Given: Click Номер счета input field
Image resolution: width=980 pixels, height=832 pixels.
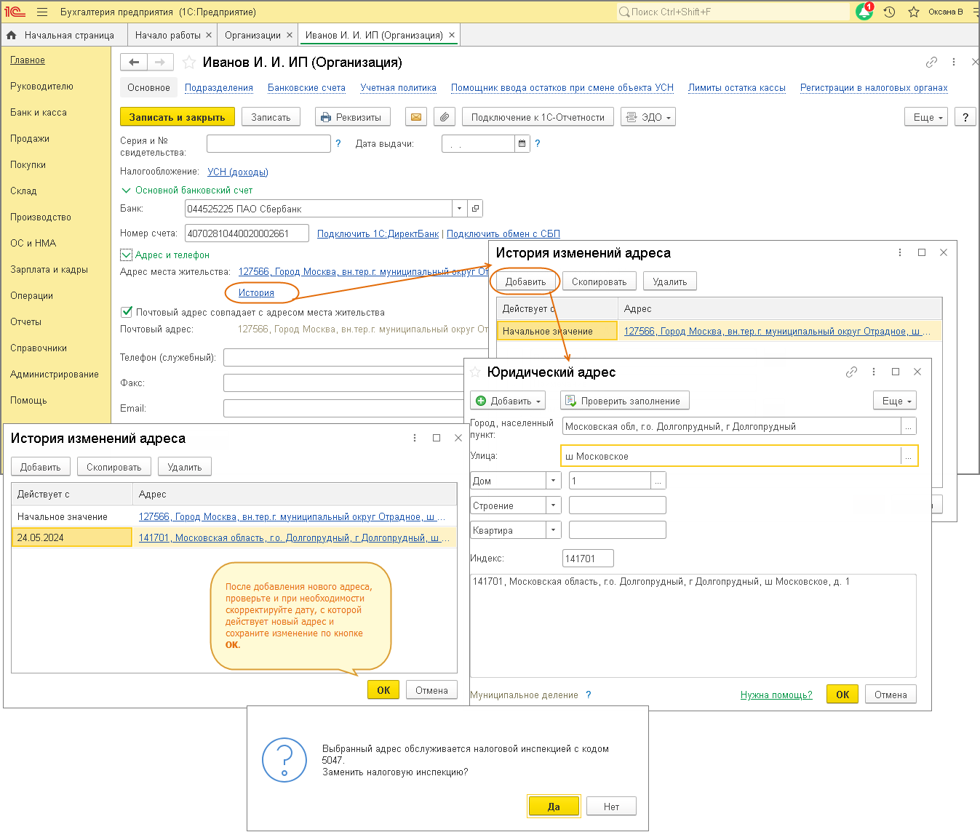Looking at the screenshot, I should (247, 233).
